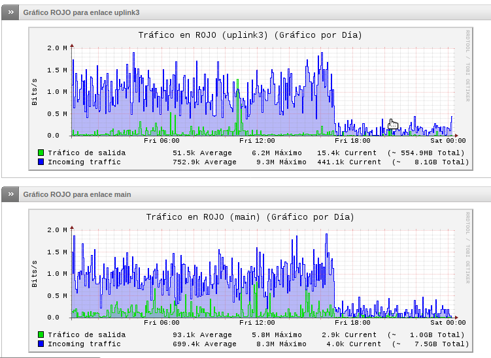Click '4.0k Current' value in main legend

(354, 344)
